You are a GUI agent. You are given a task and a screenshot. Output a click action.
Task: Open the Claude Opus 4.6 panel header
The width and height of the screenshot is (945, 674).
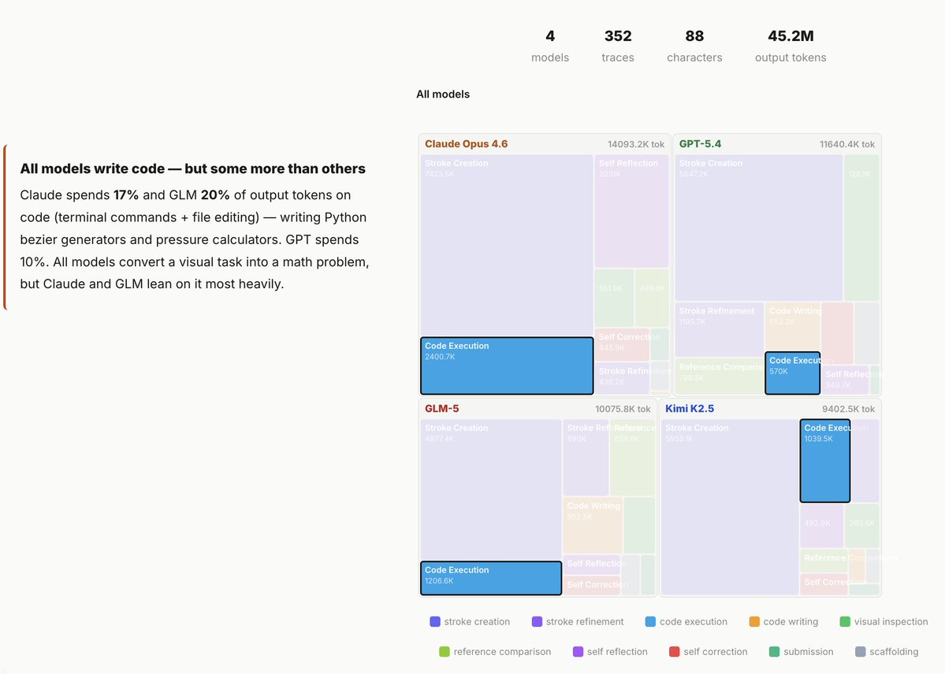pyautogui.click(x=466, y=144)
